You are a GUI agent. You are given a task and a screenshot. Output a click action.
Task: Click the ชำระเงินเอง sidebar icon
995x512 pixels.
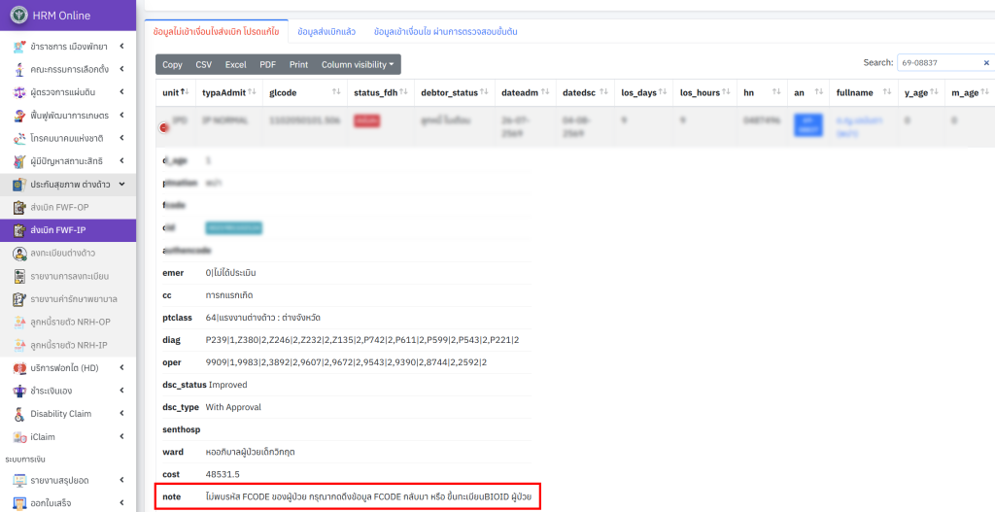click(19, 391)
